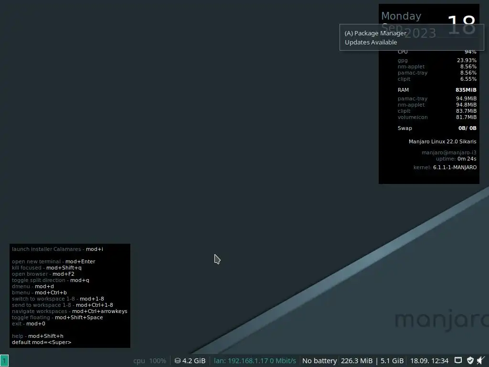Click the switch to workspace 1-8 line
This screenshot has width=489, height=367.
point(58,299)
